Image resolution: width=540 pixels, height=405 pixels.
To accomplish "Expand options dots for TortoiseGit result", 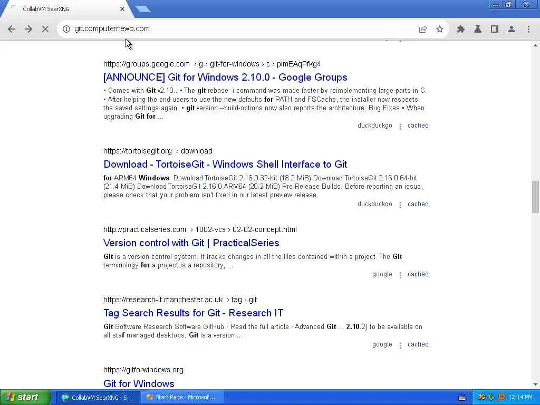I will (x=400, y=205).
